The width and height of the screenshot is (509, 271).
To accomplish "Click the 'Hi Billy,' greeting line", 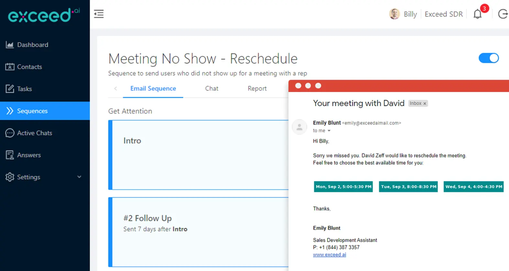I will (x=321, y=141).
